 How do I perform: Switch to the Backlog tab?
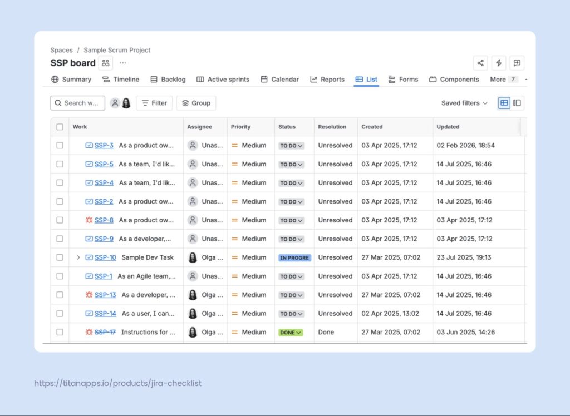(x=168, y=79)
